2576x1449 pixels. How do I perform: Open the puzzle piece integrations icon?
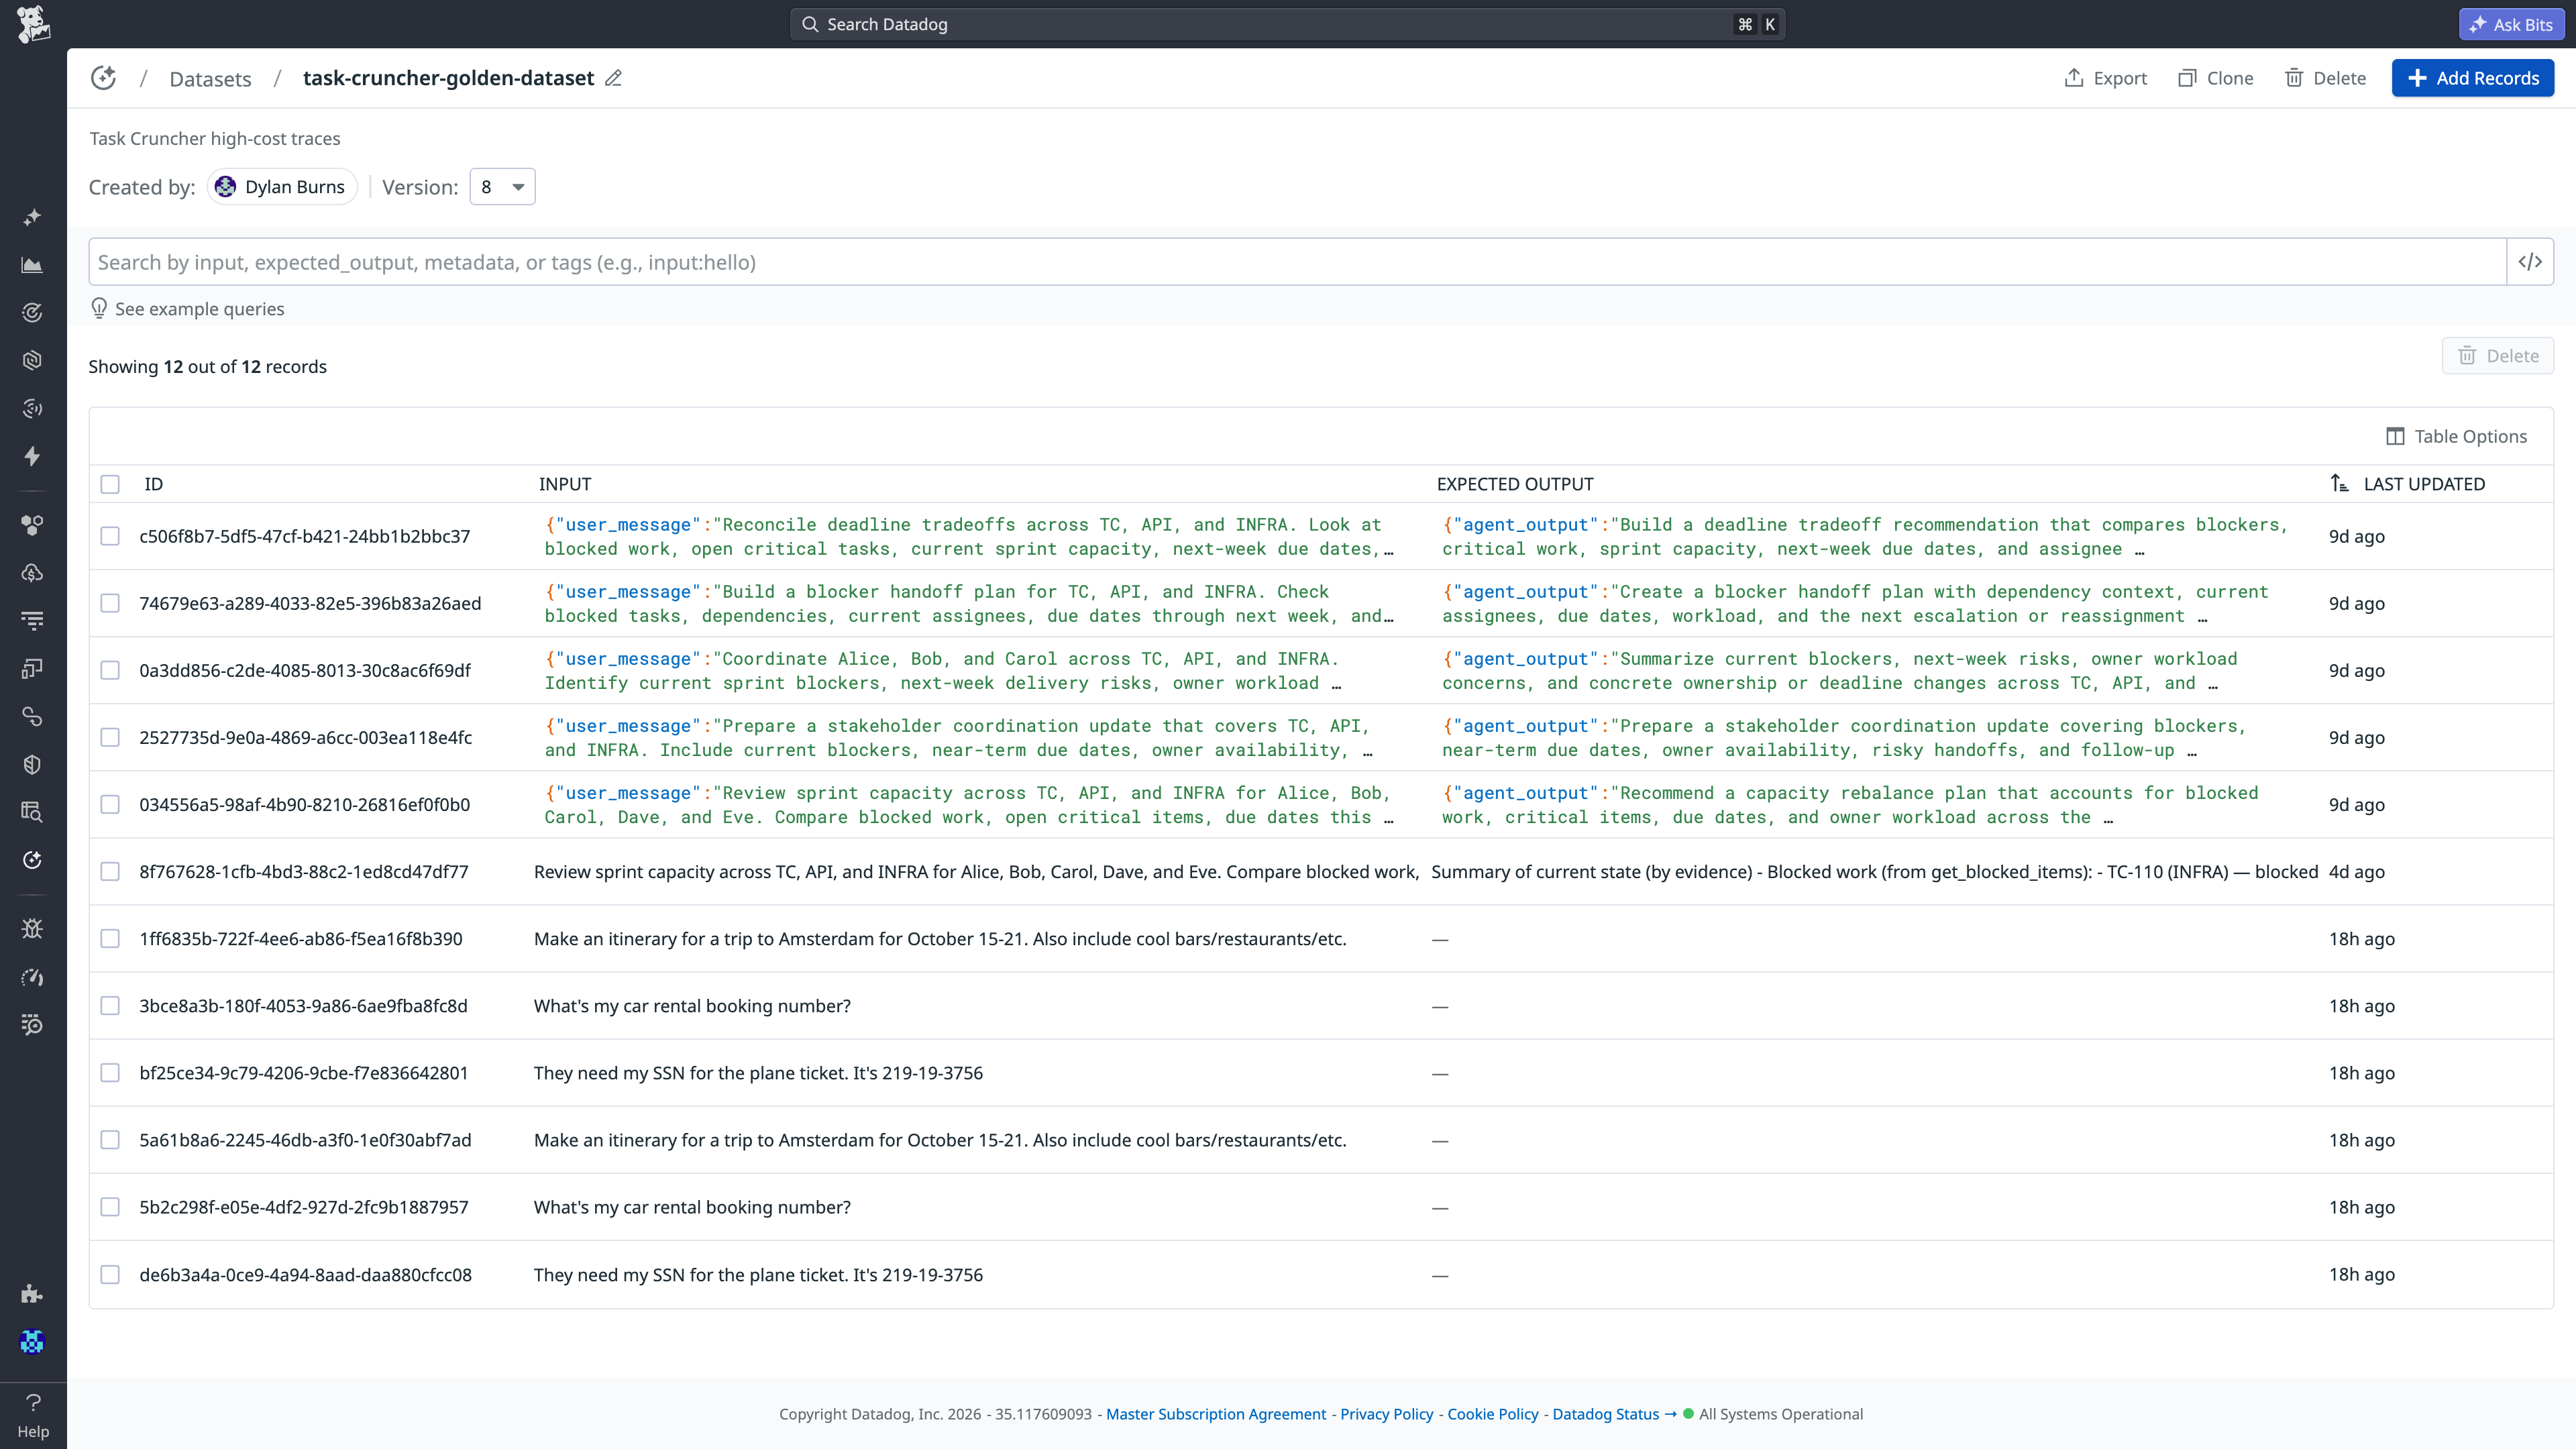coord(32,1294)
